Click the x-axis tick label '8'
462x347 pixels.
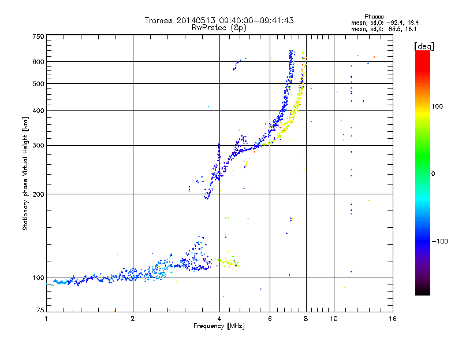(x=306, y=319)
